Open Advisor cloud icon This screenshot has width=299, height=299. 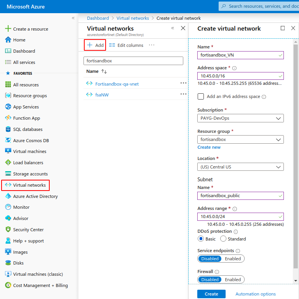[8, 218]
